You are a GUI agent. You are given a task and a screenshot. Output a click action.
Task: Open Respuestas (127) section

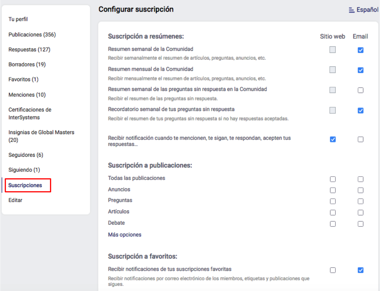(29, 50)
